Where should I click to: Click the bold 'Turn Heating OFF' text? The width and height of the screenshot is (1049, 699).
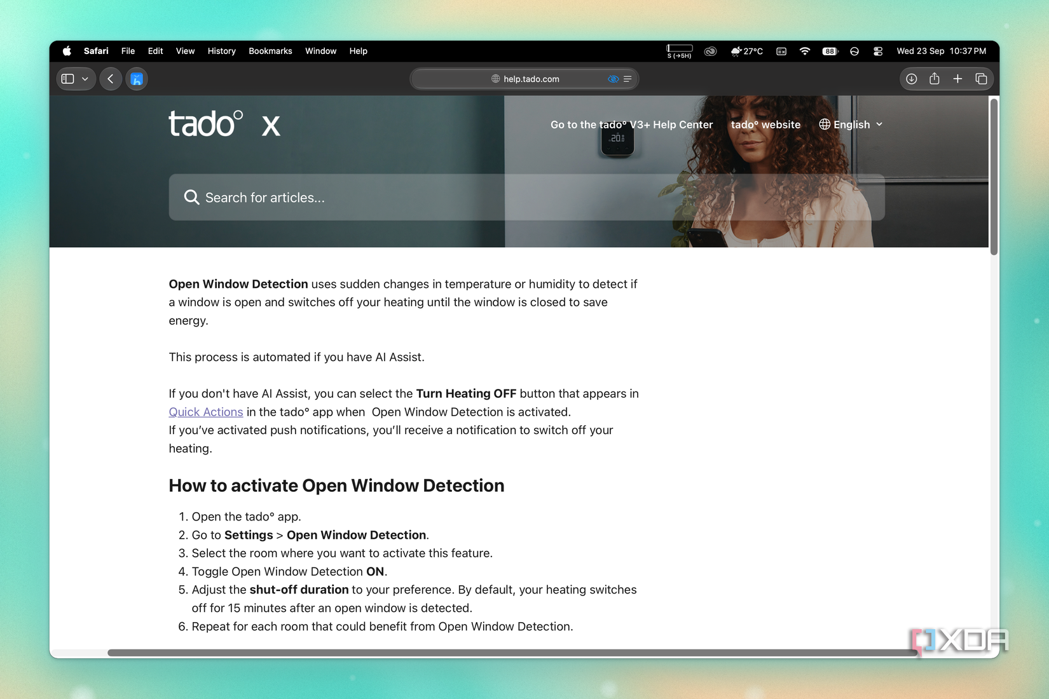(x=466, y=393)
